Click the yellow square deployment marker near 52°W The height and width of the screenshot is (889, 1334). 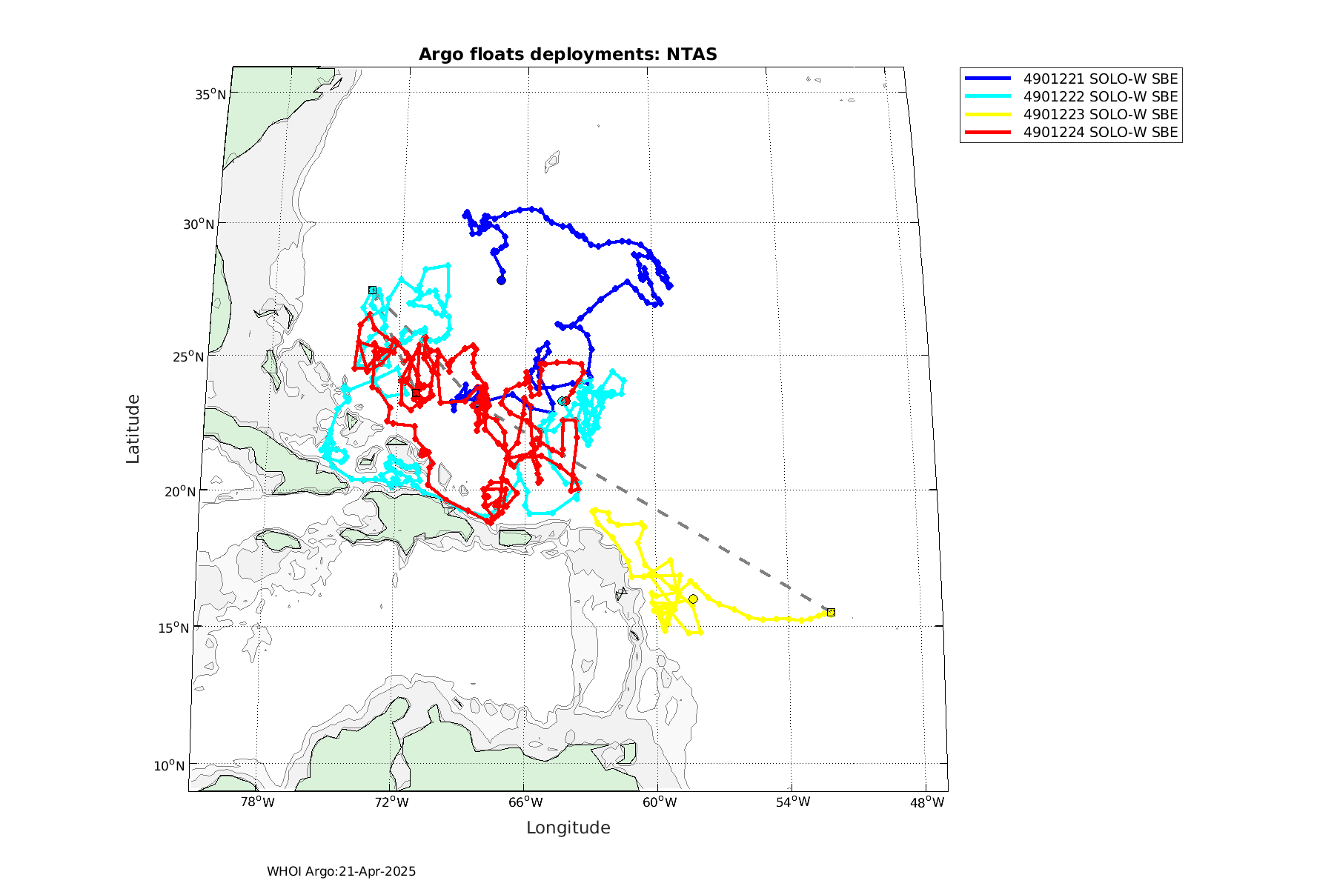pyautogui.click(x=831, y=612)
